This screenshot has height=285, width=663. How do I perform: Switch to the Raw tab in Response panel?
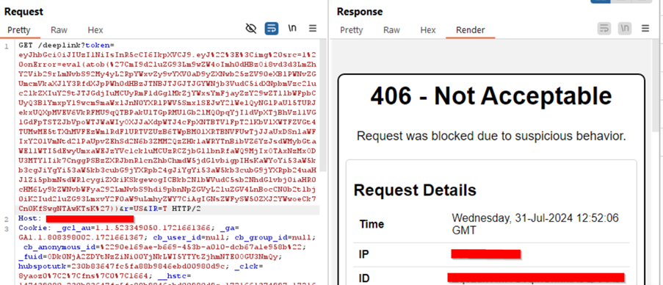tap(391, 30)
